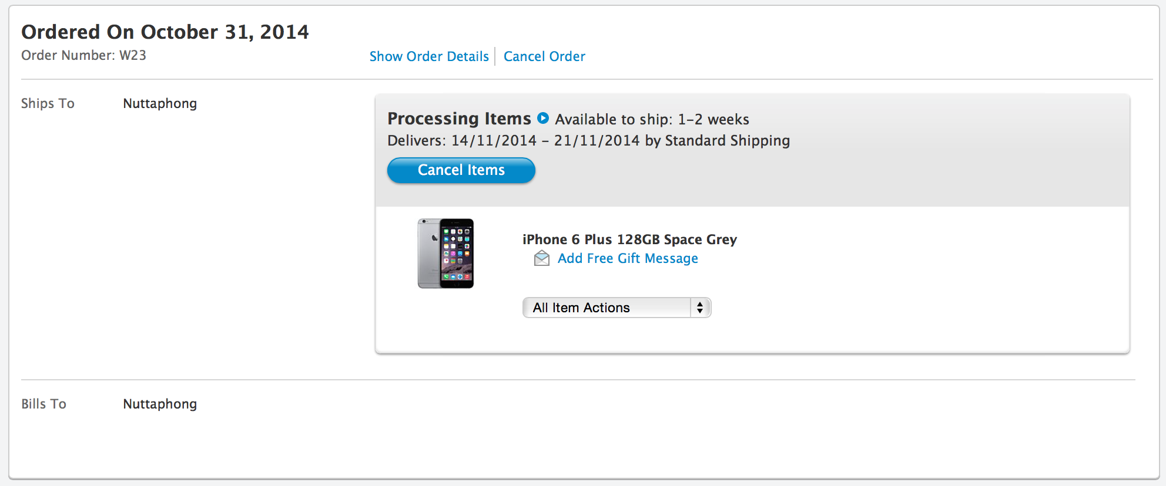The height and width of the screenshot is (486, 1166).
Task: Click the blue arrow icon beside Processing Items
Action: coord(544,118)
